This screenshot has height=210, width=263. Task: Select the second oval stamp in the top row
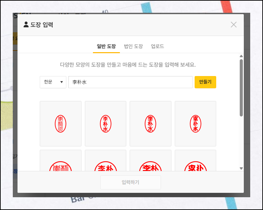click(105, 124)
